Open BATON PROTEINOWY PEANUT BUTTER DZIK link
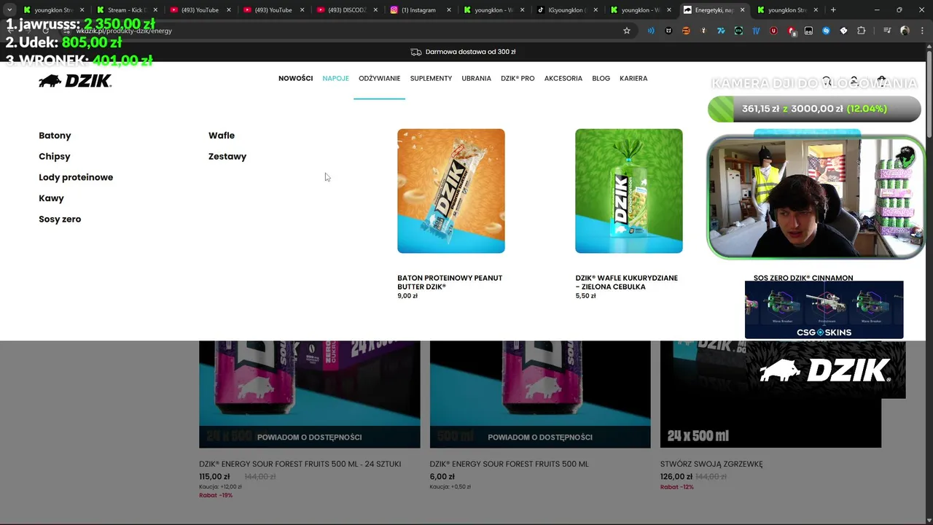 [450, 282]
